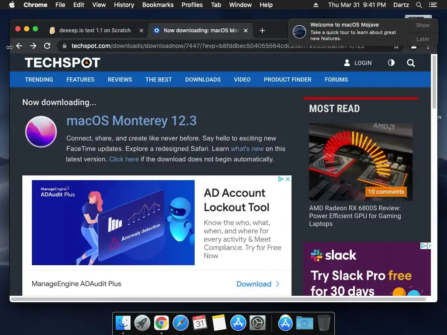Click Download link in ADAudit ad
This screenshot has height=335, width=447.
(x=258, y=284)
